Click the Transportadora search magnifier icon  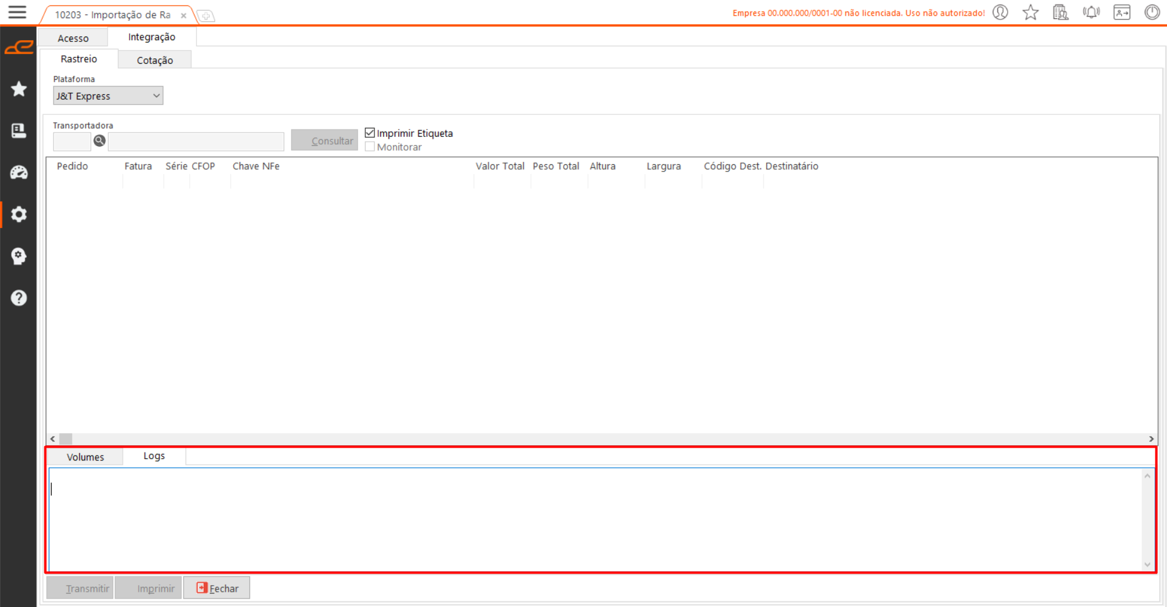pyautogui.click(x=100, y=141)
